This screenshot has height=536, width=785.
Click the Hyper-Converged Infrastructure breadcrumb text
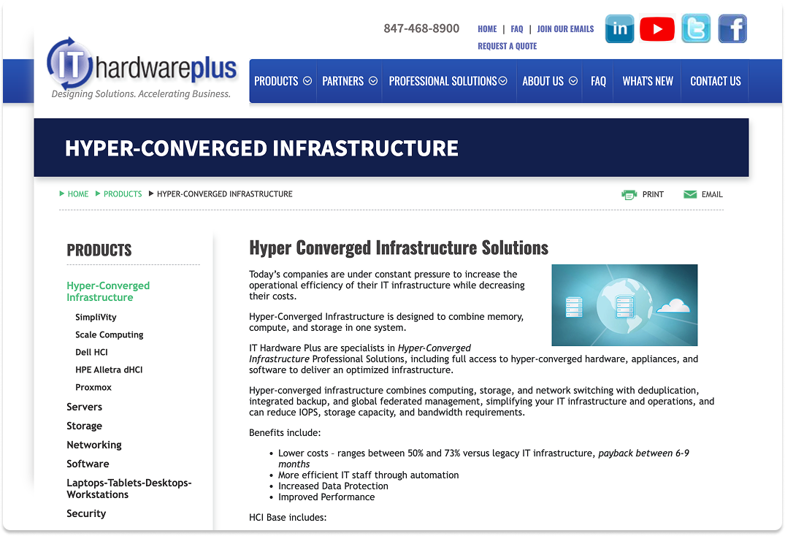pyautogui.click(x=225, y=194)
